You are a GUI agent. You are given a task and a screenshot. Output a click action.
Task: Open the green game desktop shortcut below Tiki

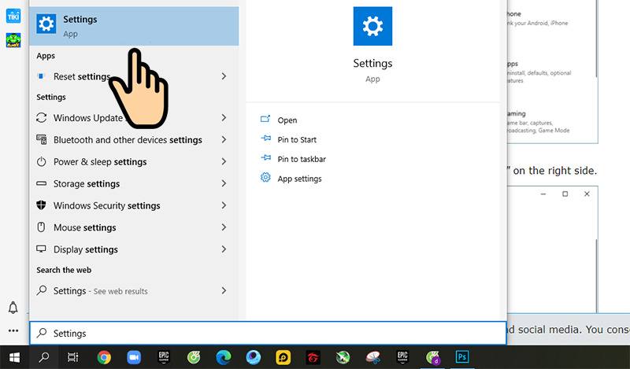click(x=13, y=40)
